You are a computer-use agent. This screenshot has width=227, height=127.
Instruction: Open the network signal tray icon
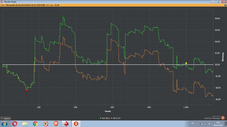pos(205,124)
